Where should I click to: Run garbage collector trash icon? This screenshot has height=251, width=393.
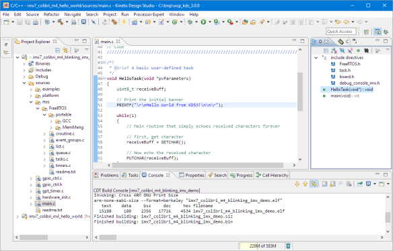click(288, 246)
